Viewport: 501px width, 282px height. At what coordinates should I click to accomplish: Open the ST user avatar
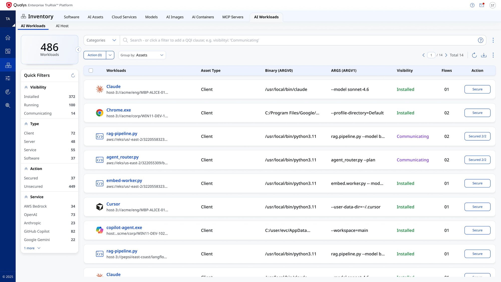492,5
